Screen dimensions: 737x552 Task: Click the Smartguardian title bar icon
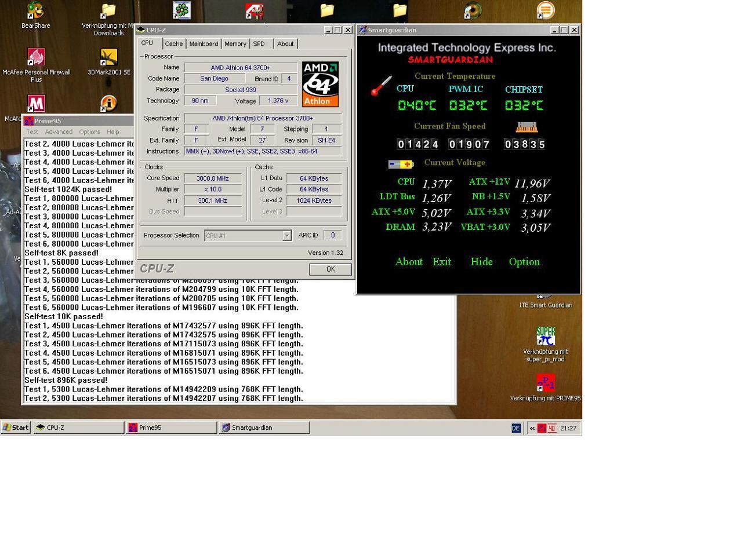pyautogui.click(x=362, y=30)
